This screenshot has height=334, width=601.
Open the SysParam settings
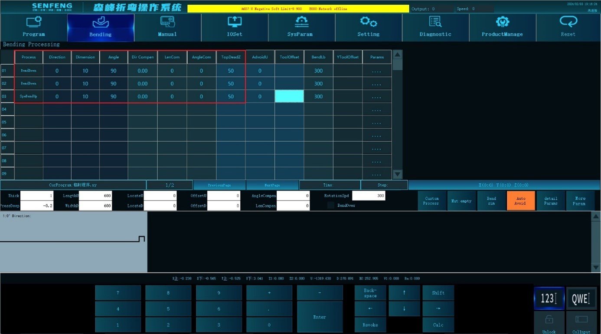(x=301, y=27)
